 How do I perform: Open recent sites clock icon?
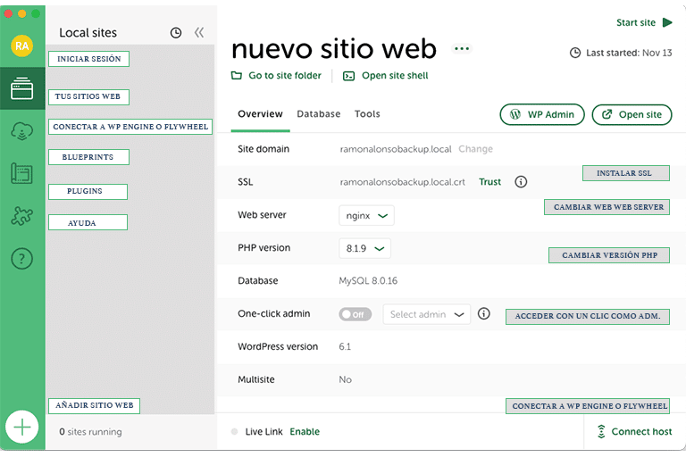(x=176, y=33)
